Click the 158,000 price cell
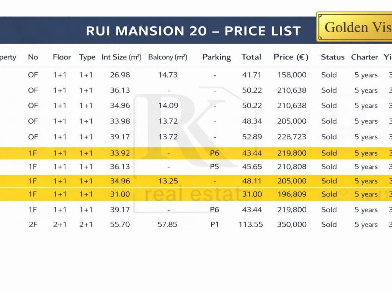 [292, 75]
